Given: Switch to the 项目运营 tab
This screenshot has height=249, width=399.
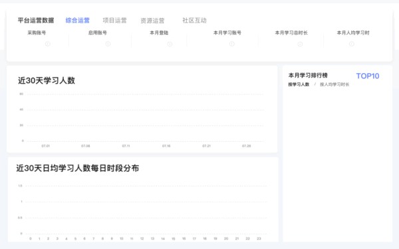Looking at the screenshot, I should [x=115, y=21].
